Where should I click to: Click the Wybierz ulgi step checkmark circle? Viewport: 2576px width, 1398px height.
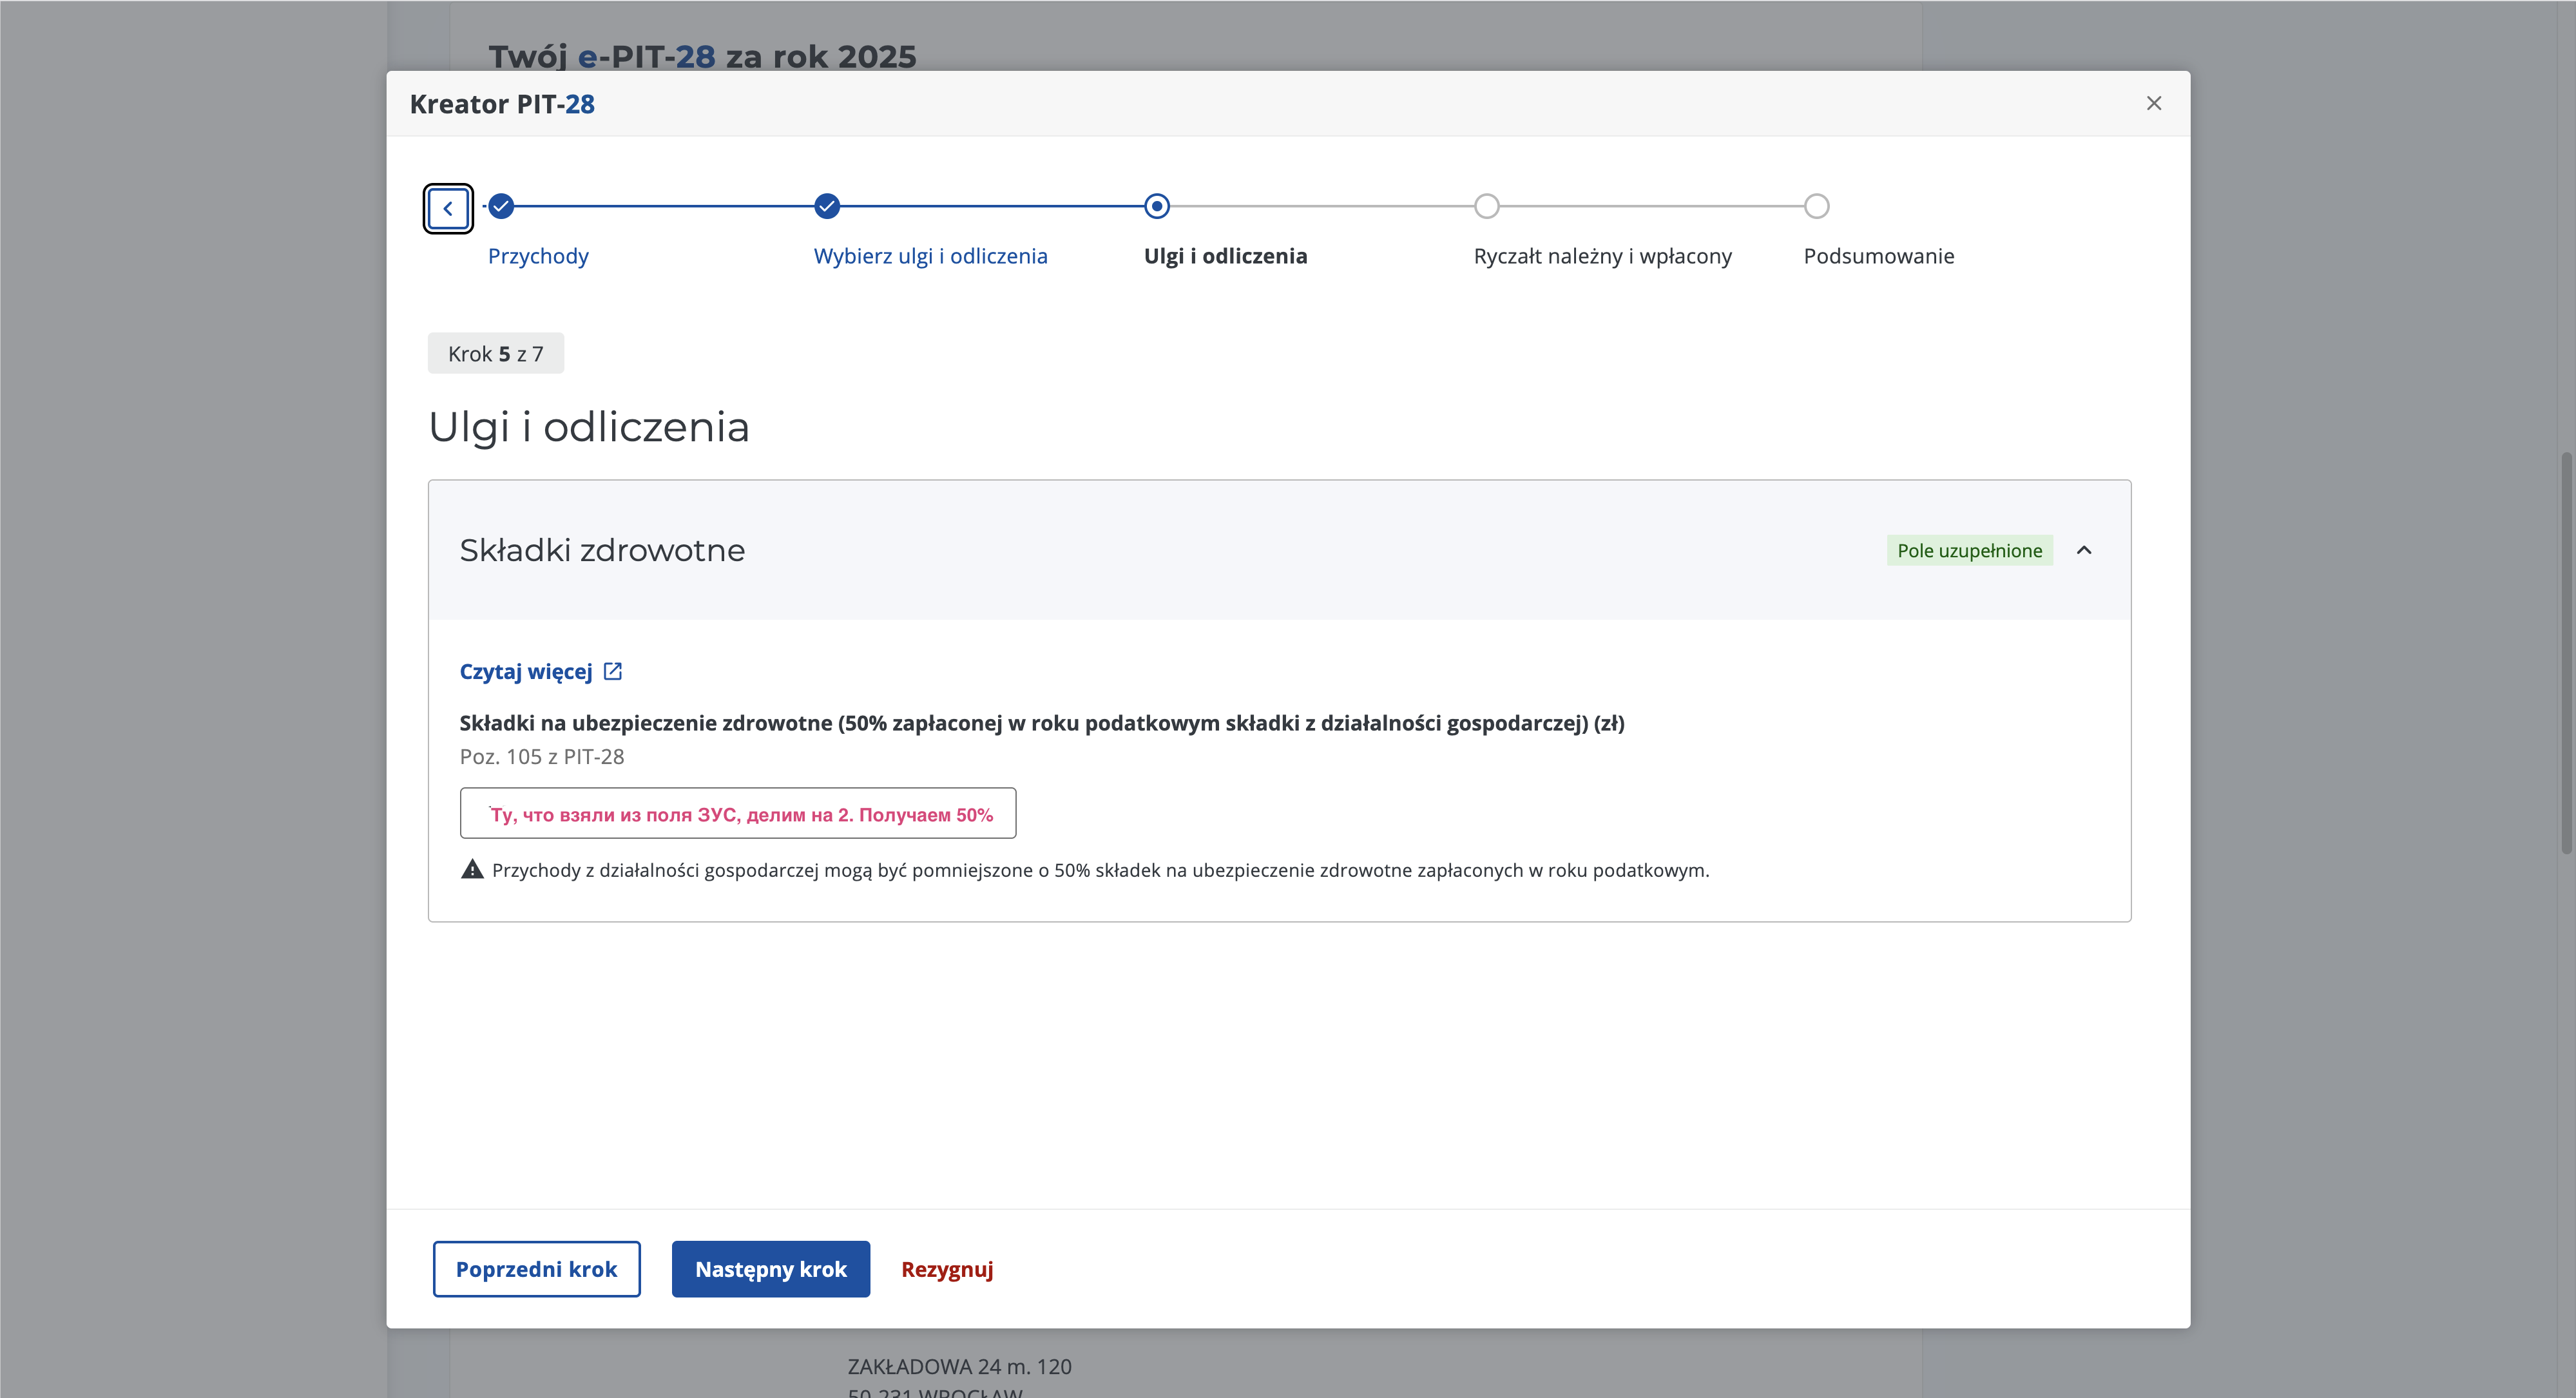click(x=827, y=206)
